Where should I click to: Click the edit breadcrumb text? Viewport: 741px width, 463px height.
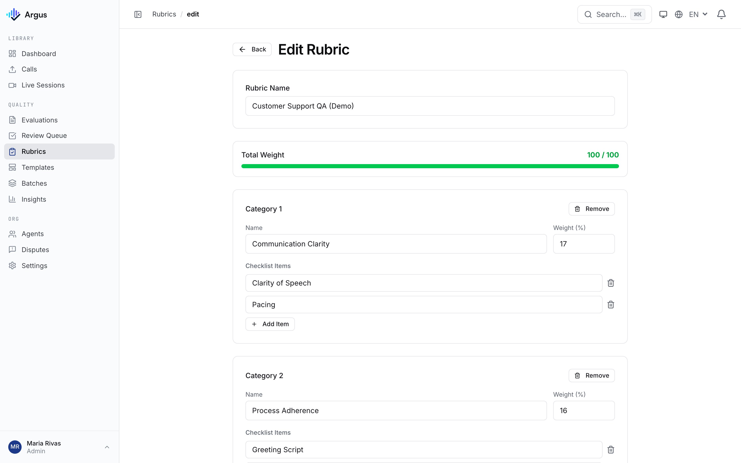coord(193,14)
